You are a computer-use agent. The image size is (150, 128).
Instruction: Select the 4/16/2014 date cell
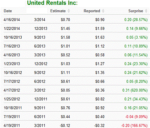pos(12,20)
